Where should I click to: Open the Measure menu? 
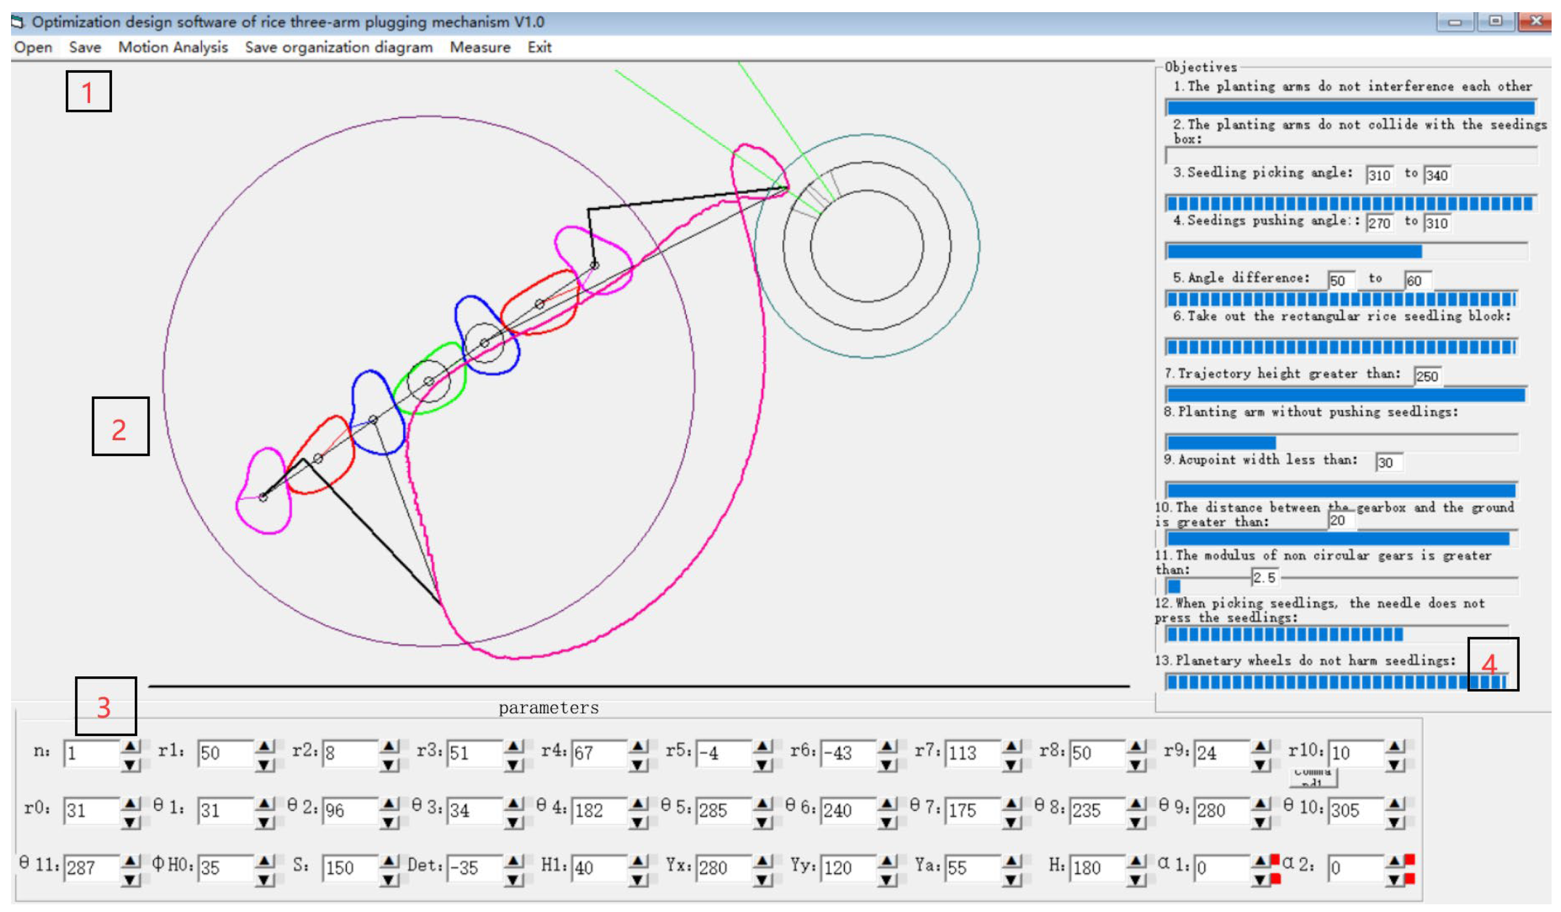pos(480,47)
